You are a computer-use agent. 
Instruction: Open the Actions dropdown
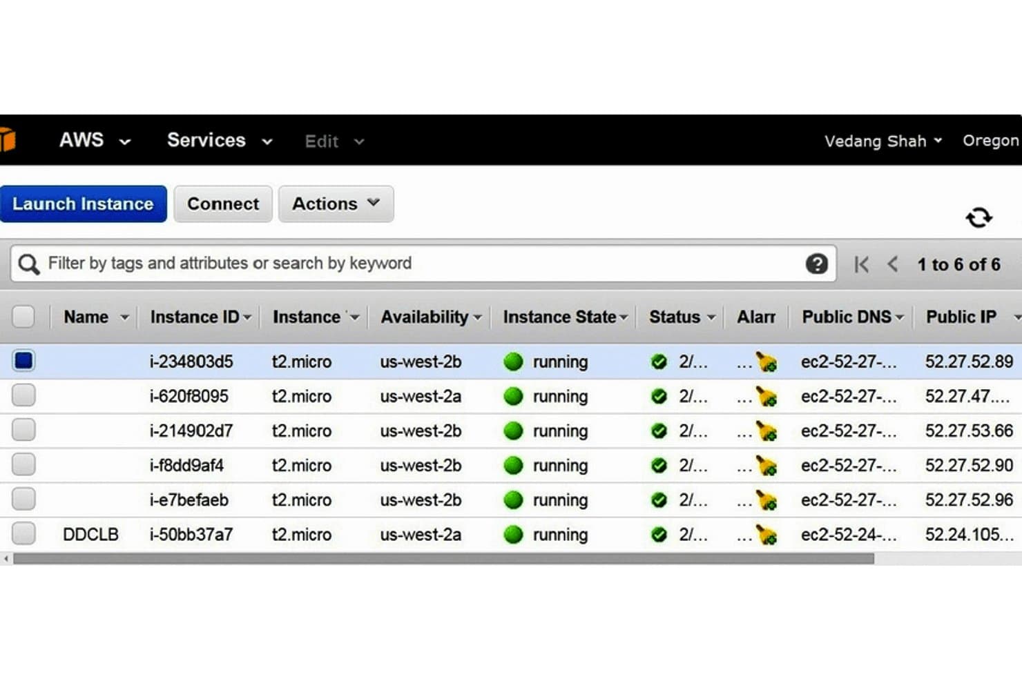point(336,204)
